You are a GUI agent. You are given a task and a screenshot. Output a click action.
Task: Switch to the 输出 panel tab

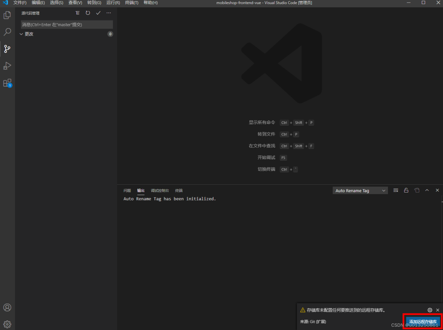[x=141, y=191]
